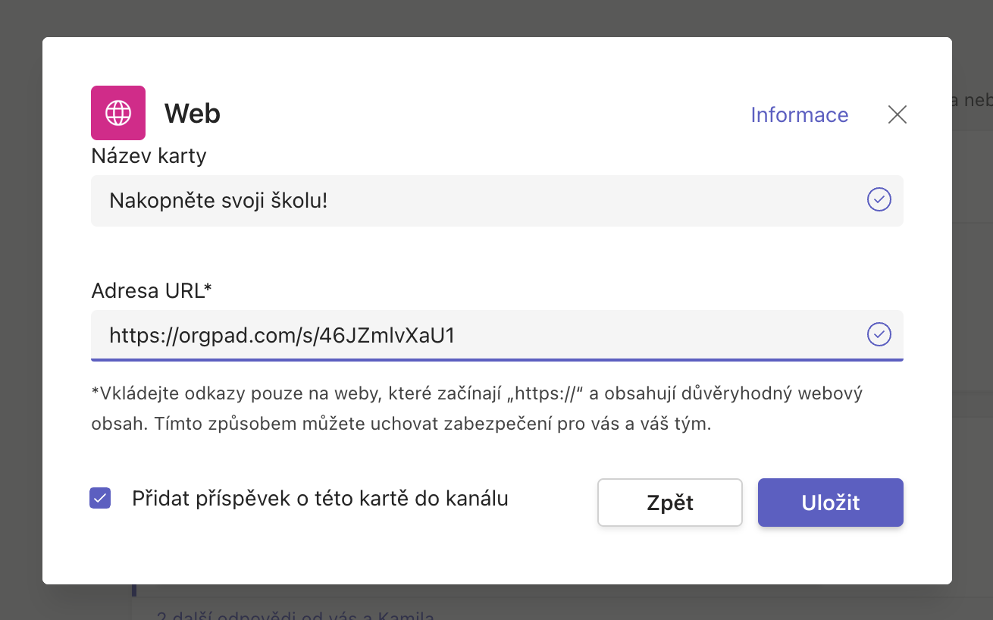The width and height of the screenshot is (993, 620).
Task: Click the pink globe Web icon
Action: point(117,112)
